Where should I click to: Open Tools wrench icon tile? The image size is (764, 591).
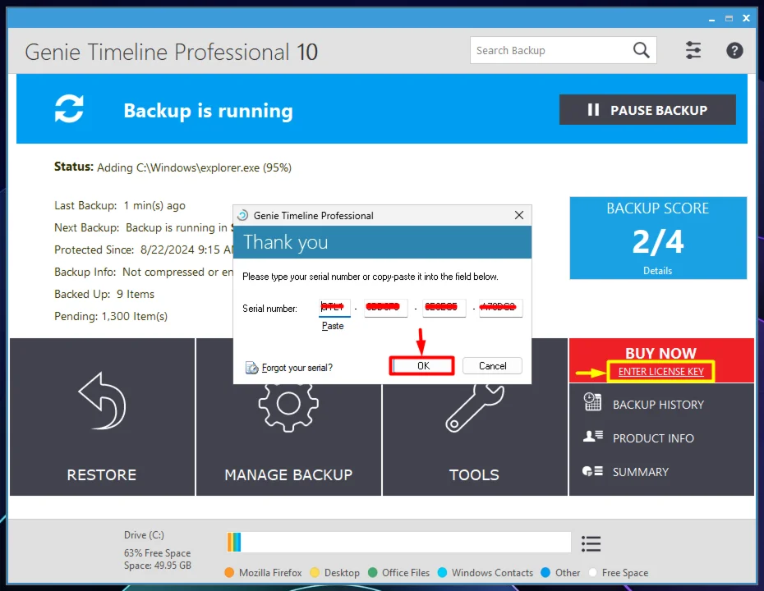tap(474, 408)
